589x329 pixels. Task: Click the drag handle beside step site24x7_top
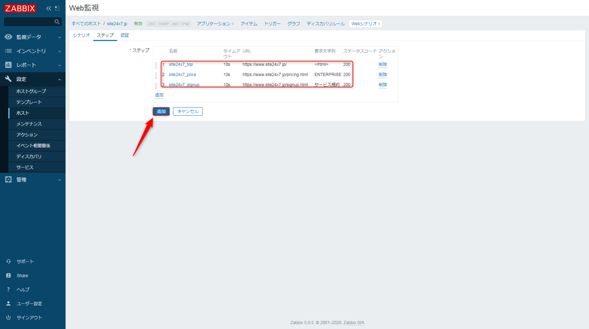tap(156, 64)
